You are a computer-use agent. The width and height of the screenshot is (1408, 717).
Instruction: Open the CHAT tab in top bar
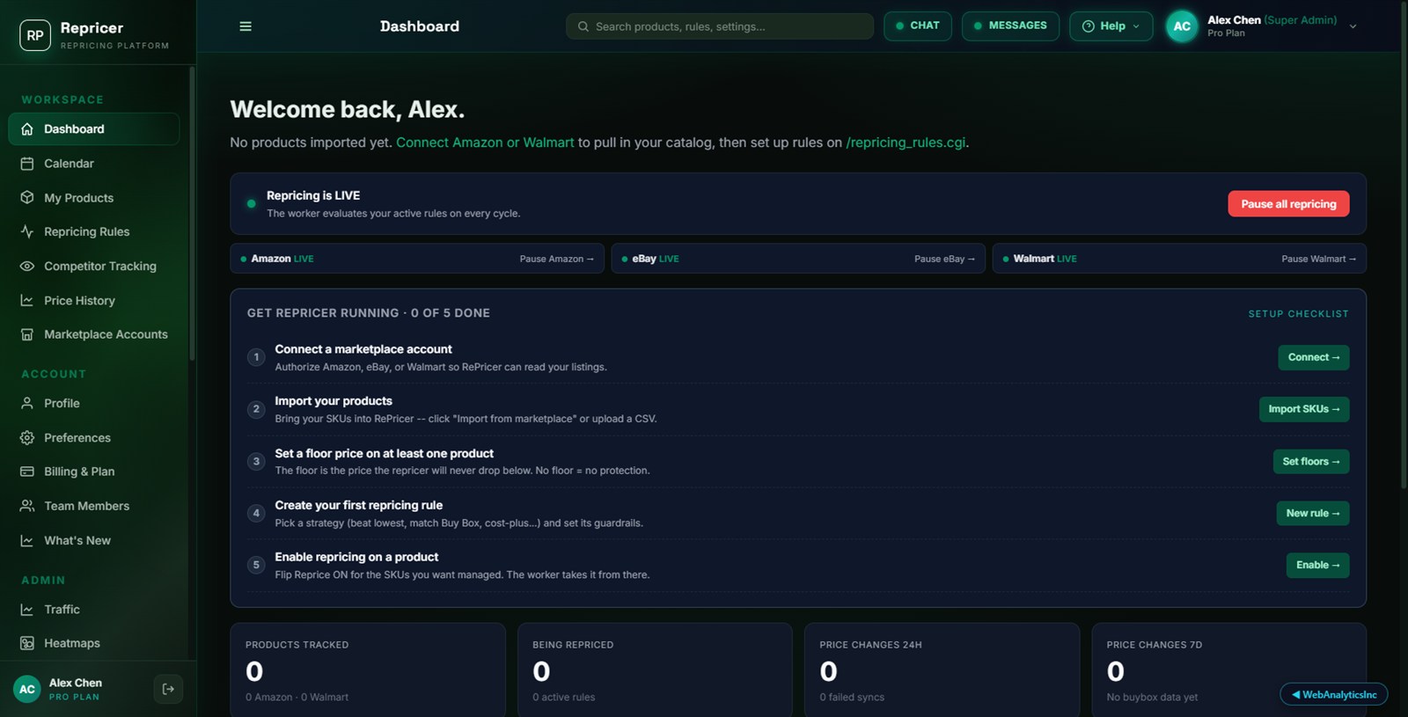[918, 26]
